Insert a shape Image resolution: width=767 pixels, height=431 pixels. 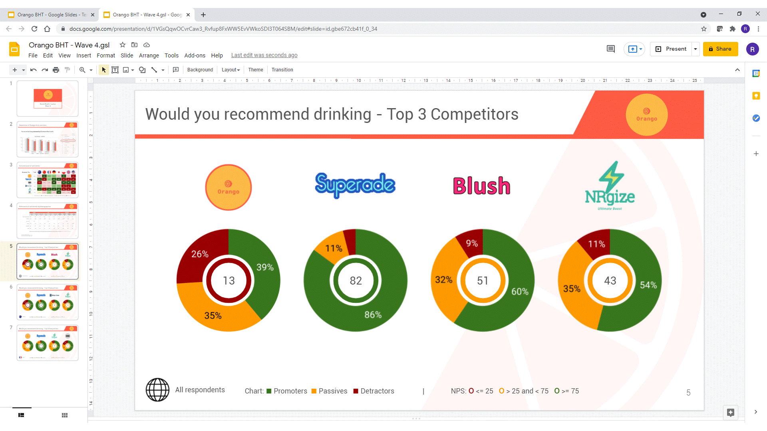coord(142,70)
